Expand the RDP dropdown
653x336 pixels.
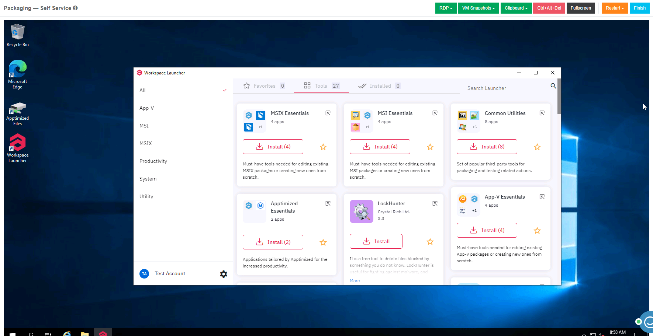(x=446, y=8)
